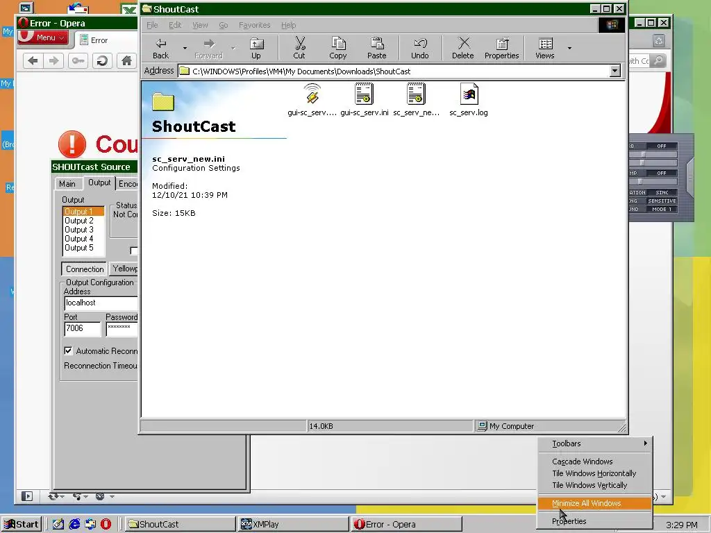711x533 pixels.
Task: Click Opera's forward arrow button
Action: [53, 61]
